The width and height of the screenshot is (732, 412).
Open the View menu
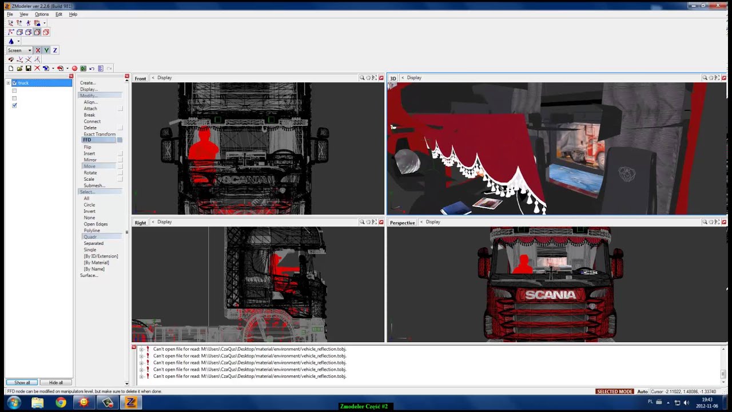coord(24,14)
